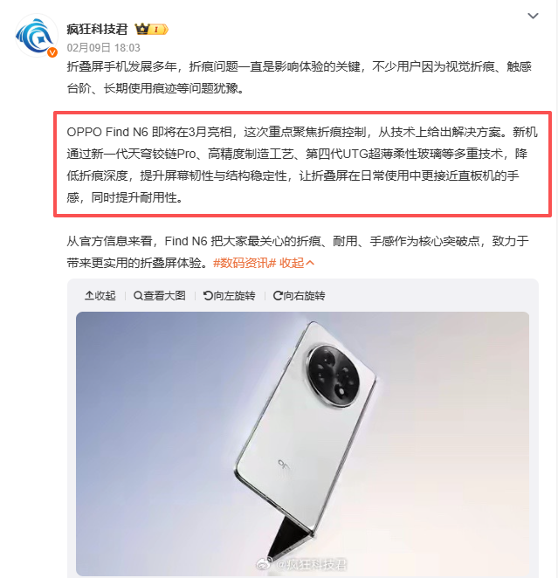
Task: Open the #数码资讯# hashtag topic
Action: [x=245, y=263]
